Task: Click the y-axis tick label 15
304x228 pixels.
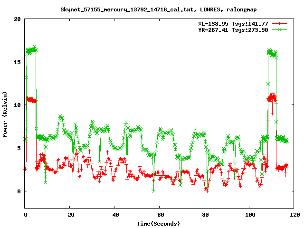Action: point(17,62)
